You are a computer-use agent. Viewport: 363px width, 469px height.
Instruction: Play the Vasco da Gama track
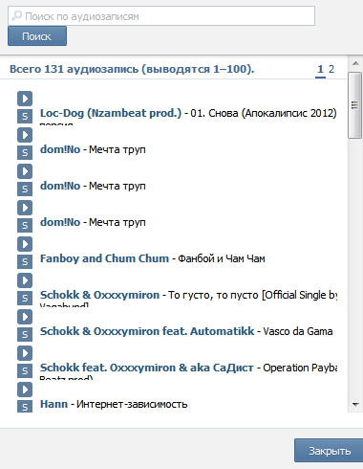pyautogui.click(x=25, y=317)
